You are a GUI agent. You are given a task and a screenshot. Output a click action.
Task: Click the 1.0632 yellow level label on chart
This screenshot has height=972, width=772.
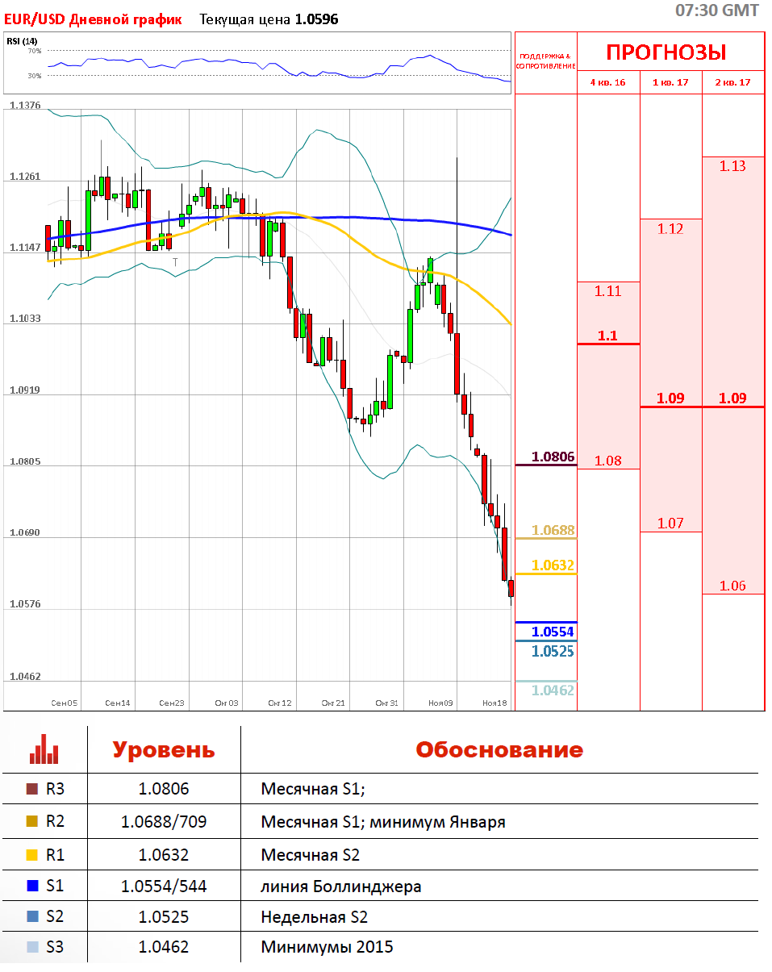coord(553,565)
